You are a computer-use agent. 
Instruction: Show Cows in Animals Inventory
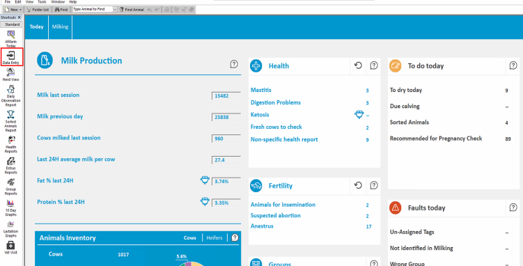point(190,238)
